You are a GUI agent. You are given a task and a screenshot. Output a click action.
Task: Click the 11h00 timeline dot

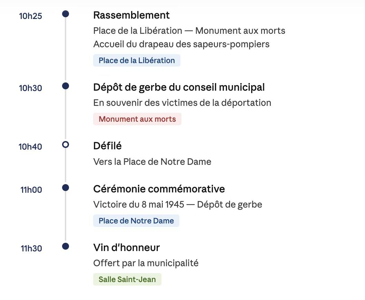pyautogui.click(x=66, y=188)
